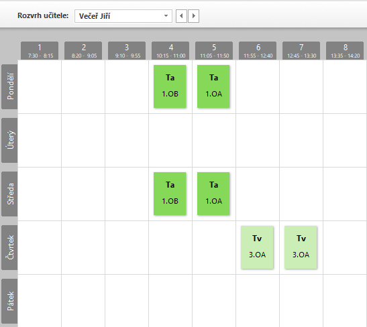This screenshot has height=327, width=367.
Task: Click the Středa day header
Action: 9,194
